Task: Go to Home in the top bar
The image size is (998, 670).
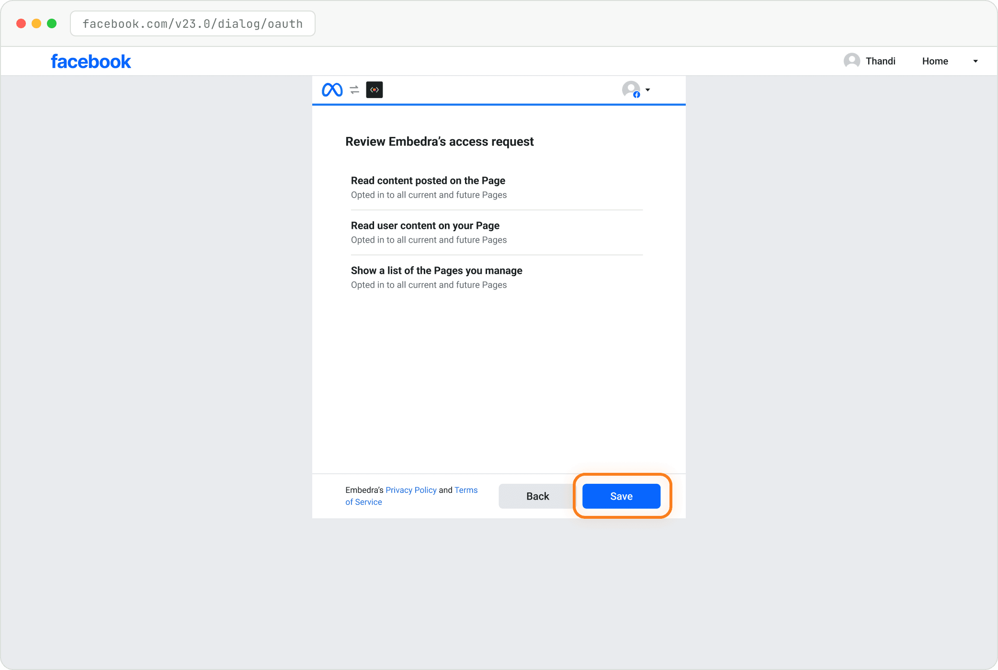Action: click(935, 61)
